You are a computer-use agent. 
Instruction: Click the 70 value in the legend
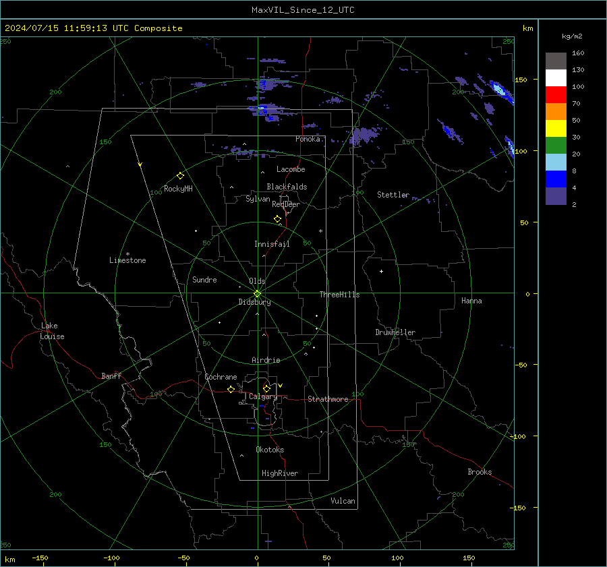click(x=576, y=104)
